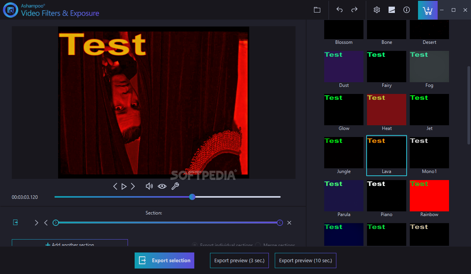Step to the next frame
Screen dimensions: 471x274
(x=133, y=186)
